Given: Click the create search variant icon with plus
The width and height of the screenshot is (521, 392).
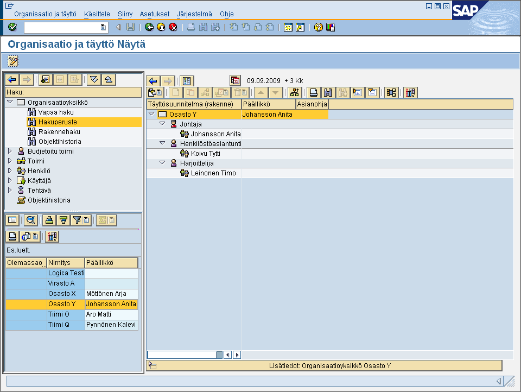Looking at the screenshot, I should click(x=46, y=80).
